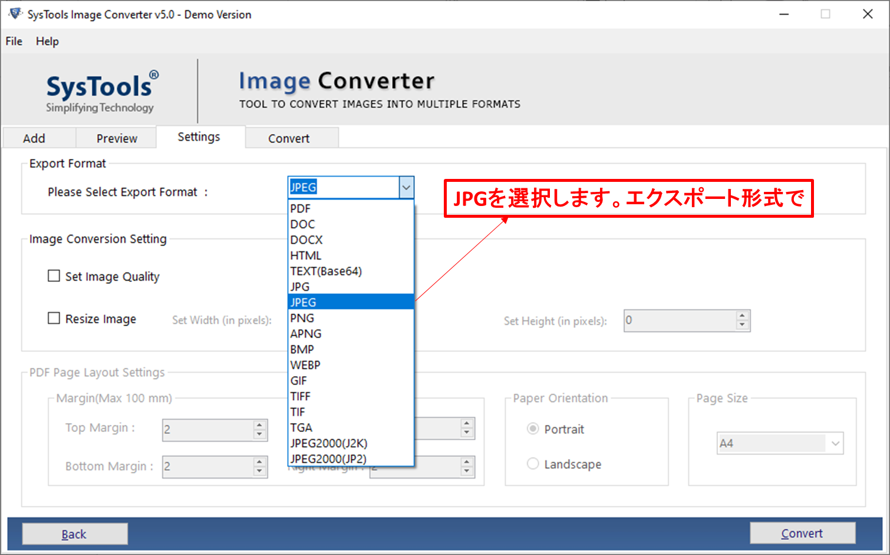Collapse the Export Format dropdown arrow

tap(406, 187)
